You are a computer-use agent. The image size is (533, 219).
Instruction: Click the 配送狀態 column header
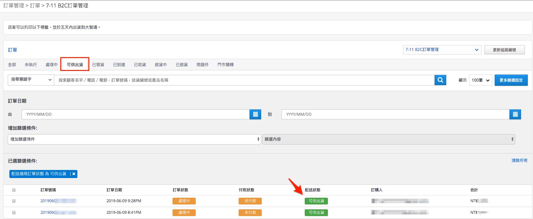tap(313, 190)
